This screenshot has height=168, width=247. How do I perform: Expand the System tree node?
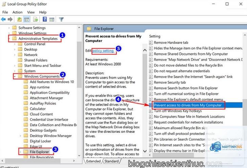15,71
